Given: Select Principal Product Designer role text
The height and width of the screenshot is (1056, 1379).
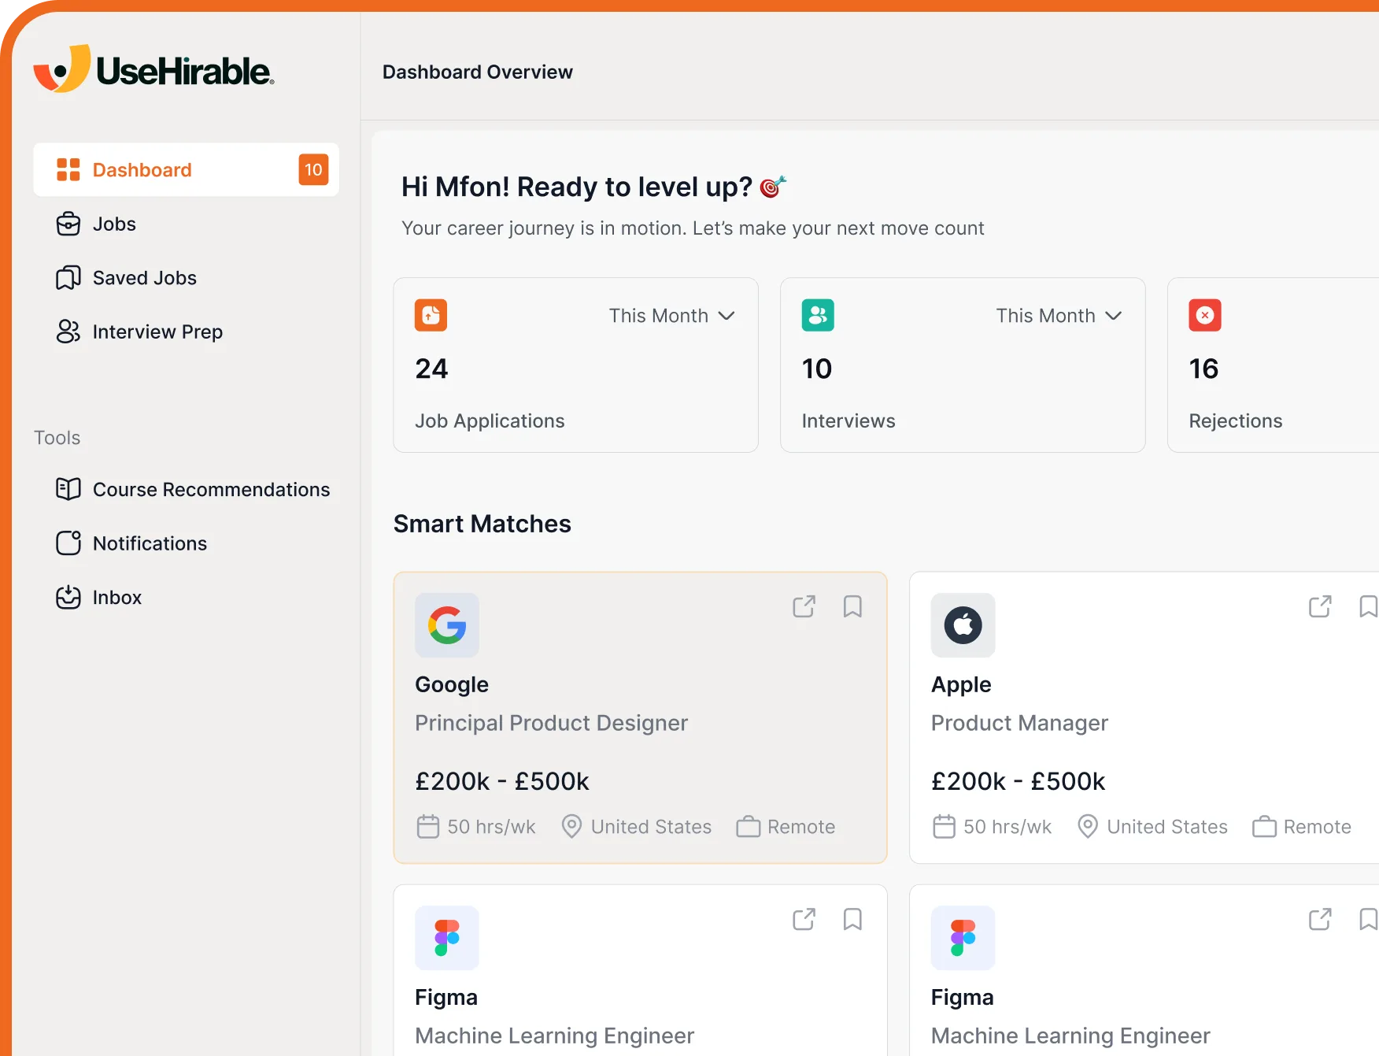Looking at the screenshot, I should (551, 723).
